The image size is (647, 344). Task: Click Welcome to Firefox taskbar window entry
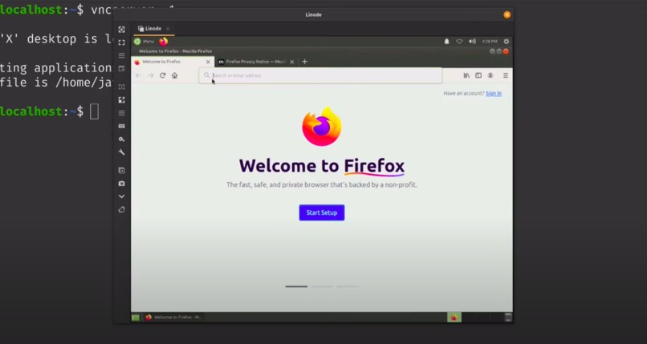click(x=173, y=318)
